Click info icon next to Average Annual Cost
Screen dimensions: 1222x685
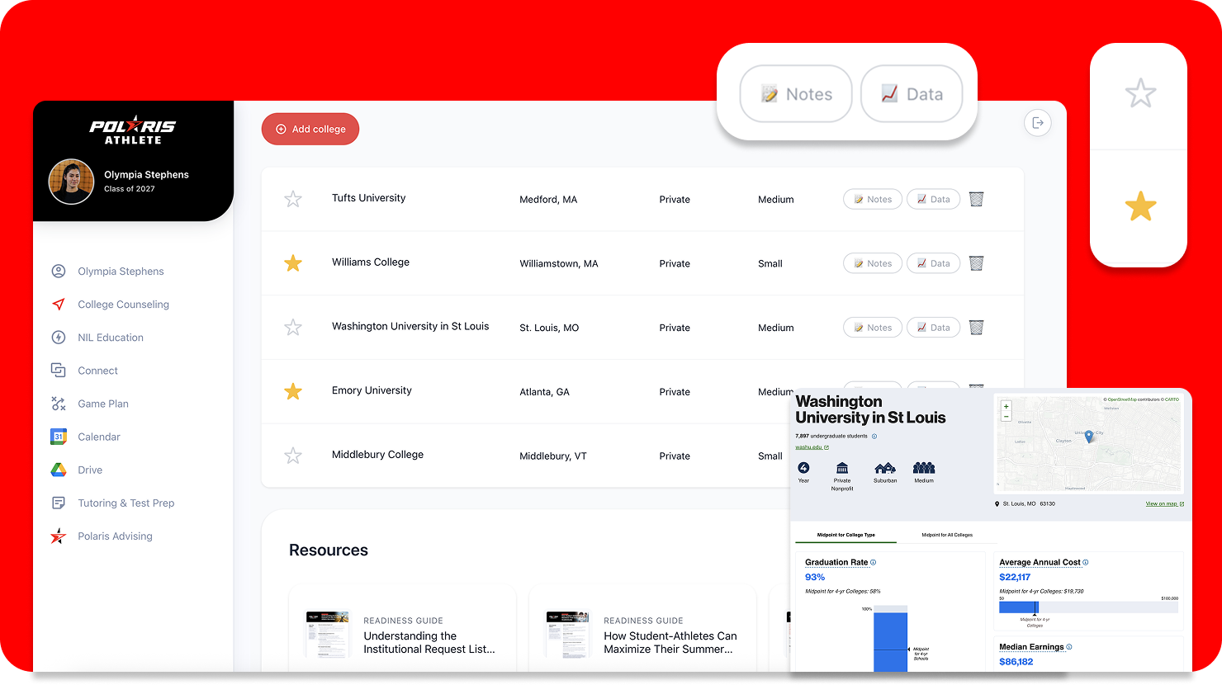1086,562
